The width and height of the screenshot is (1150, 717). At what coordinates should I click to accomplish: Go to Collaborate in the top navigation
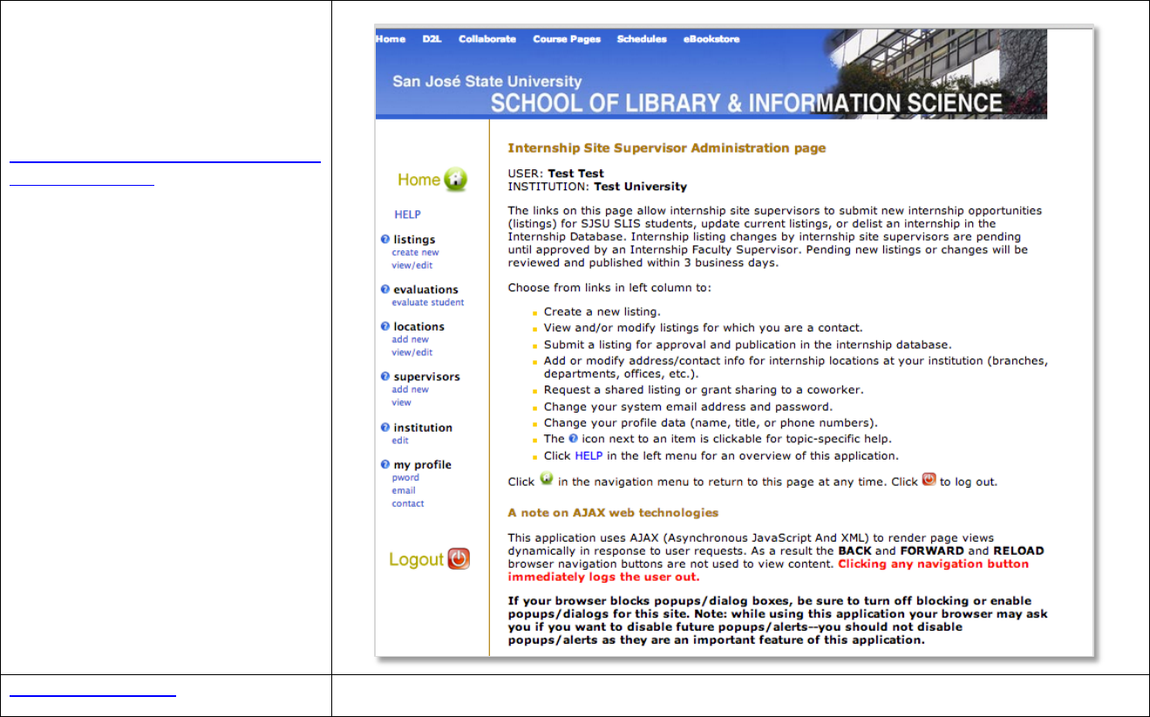487,39
